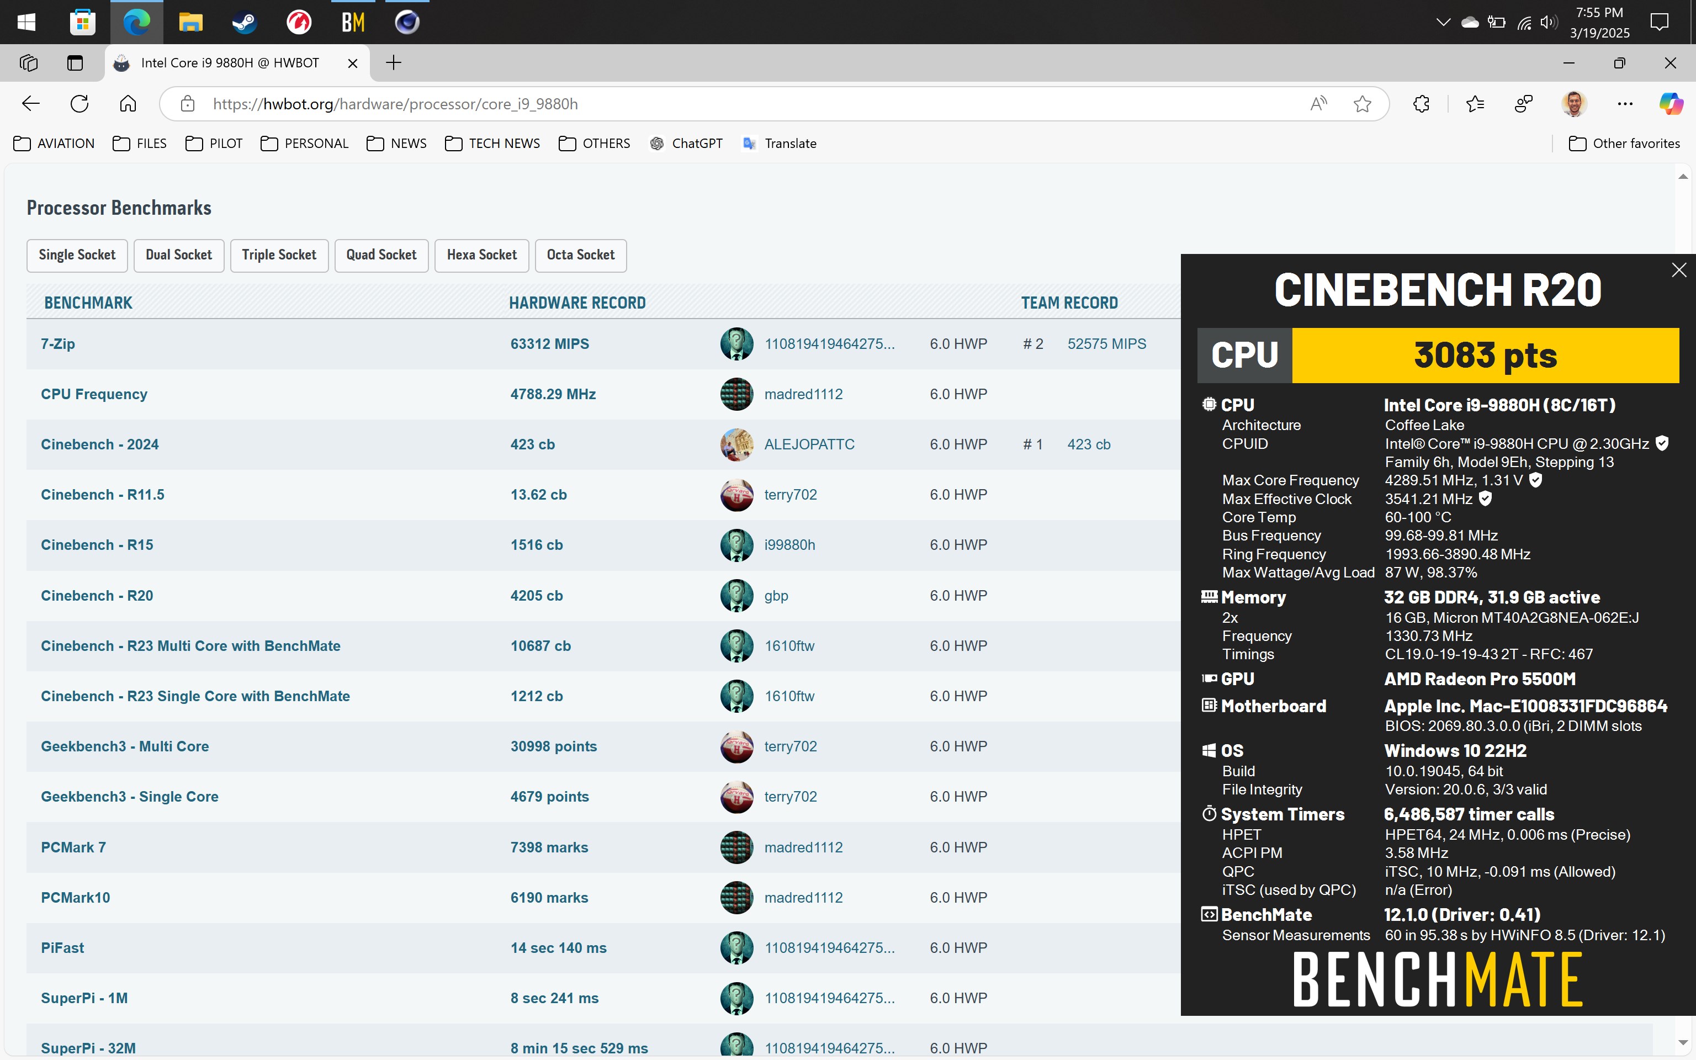Add this page to favorites star
This screenshot has height=1060, width=1696.
[x=1363, y=104]
